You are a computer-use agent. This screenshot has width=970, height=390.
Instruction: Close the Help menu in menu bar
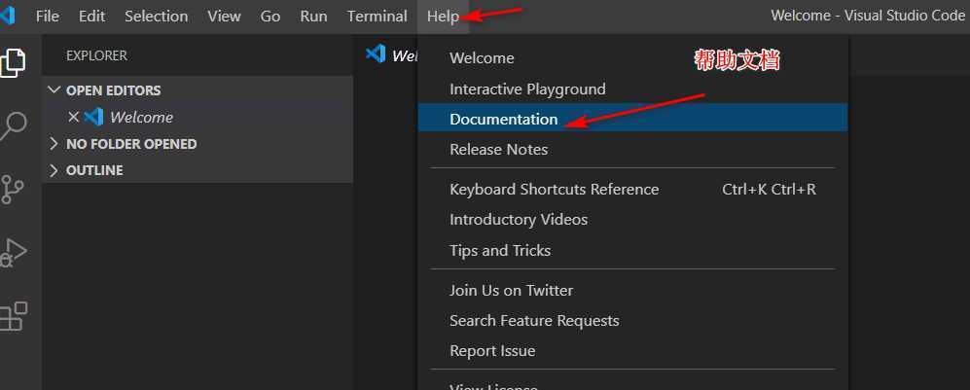[443, 17]
